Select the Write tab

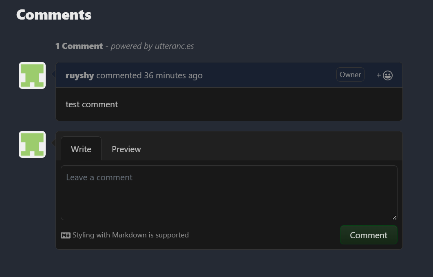tap(81, 149)
